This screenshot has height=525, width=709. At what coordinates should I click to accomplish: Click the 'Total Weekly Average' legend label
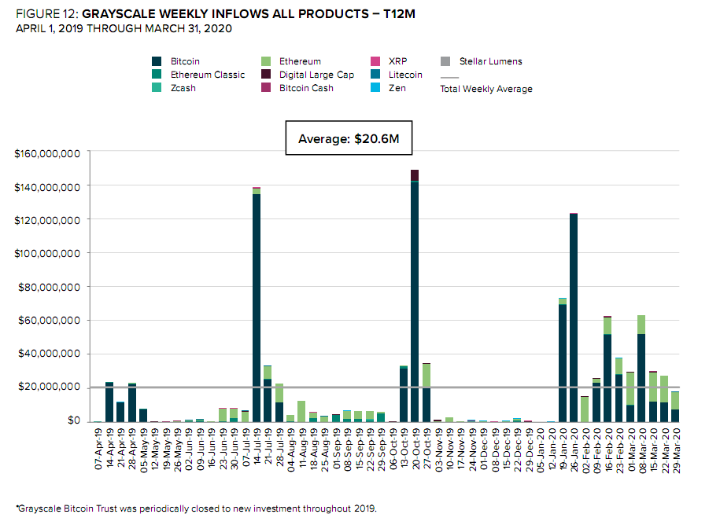(x=486, y=89)
